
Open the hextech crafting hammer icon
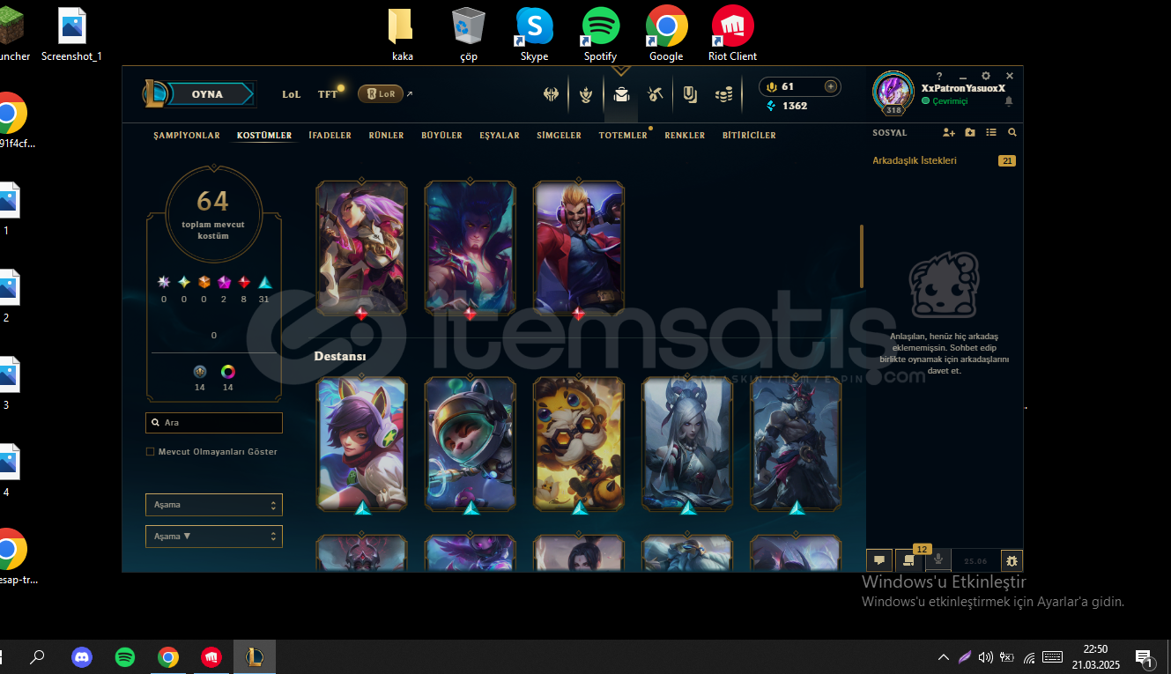[x=655, y=94]
